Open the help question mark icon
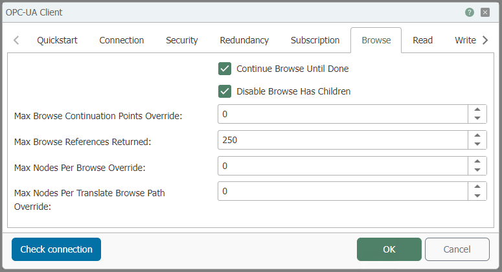Screen dimensions: 502x272 pos(469,12)
